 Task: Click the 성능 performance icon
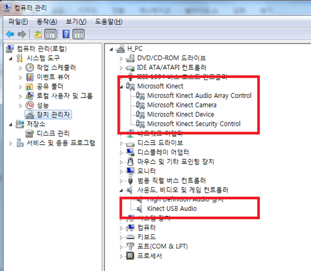30,105
